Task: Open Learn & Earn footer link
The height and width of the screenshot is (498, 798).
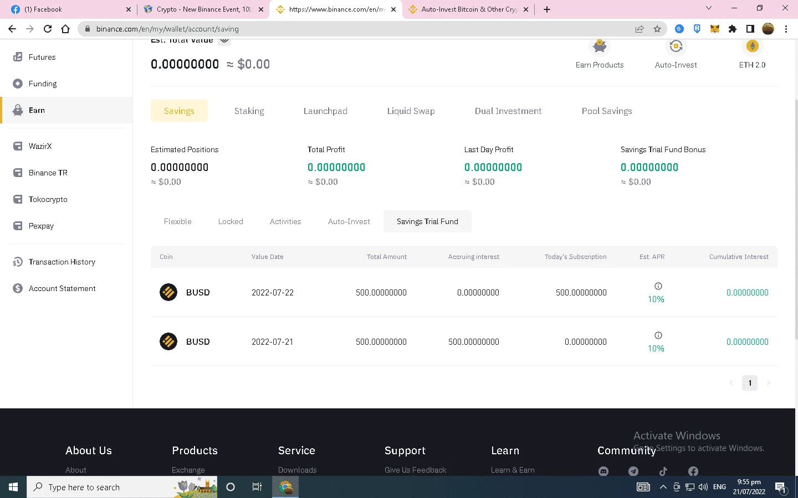Action: (x=513, y=470)
